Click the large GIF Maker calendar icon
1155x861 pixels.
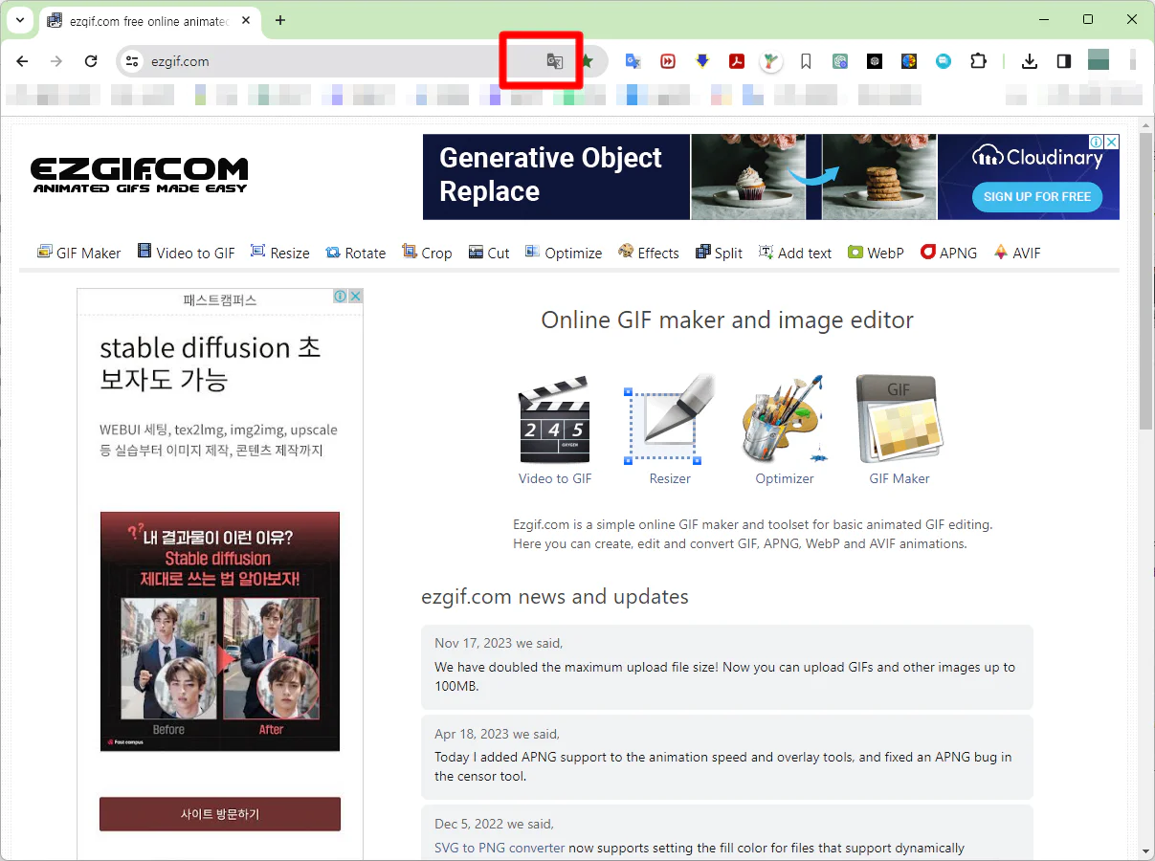point(900,419)
